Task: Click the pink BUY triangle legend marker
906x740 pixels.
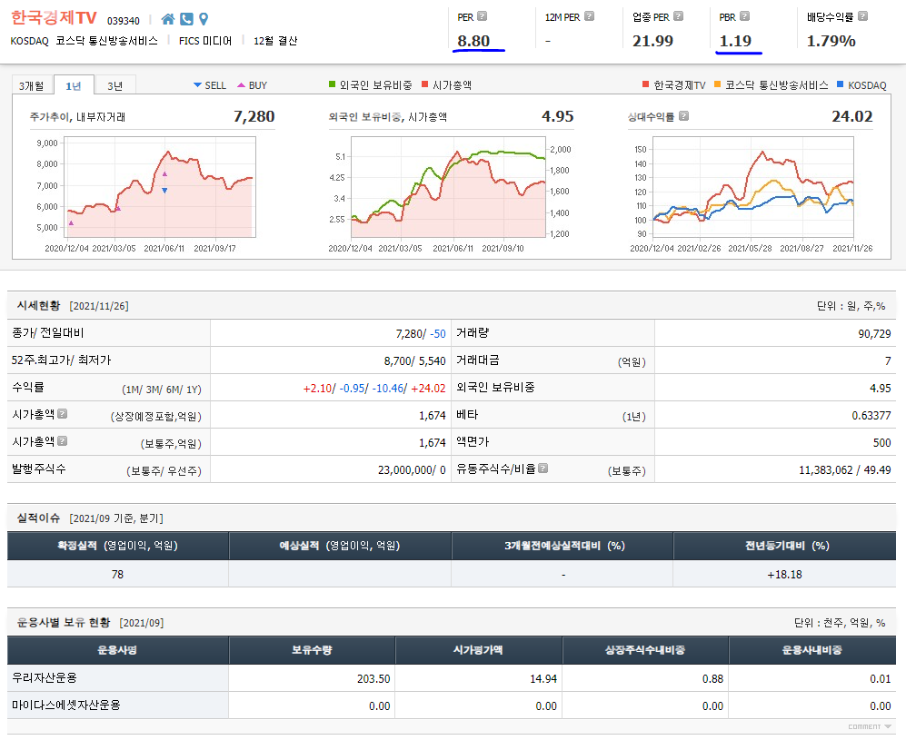Action: (x=242, y=85)
